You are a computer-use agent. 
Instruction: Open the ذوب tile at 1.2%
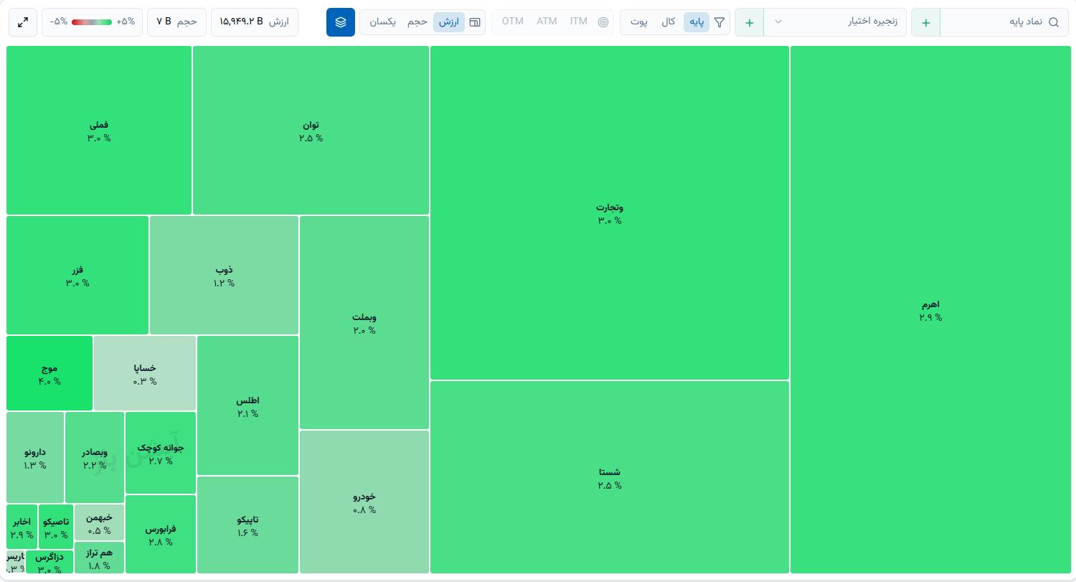pyautogui.click(x=224, y=275)
